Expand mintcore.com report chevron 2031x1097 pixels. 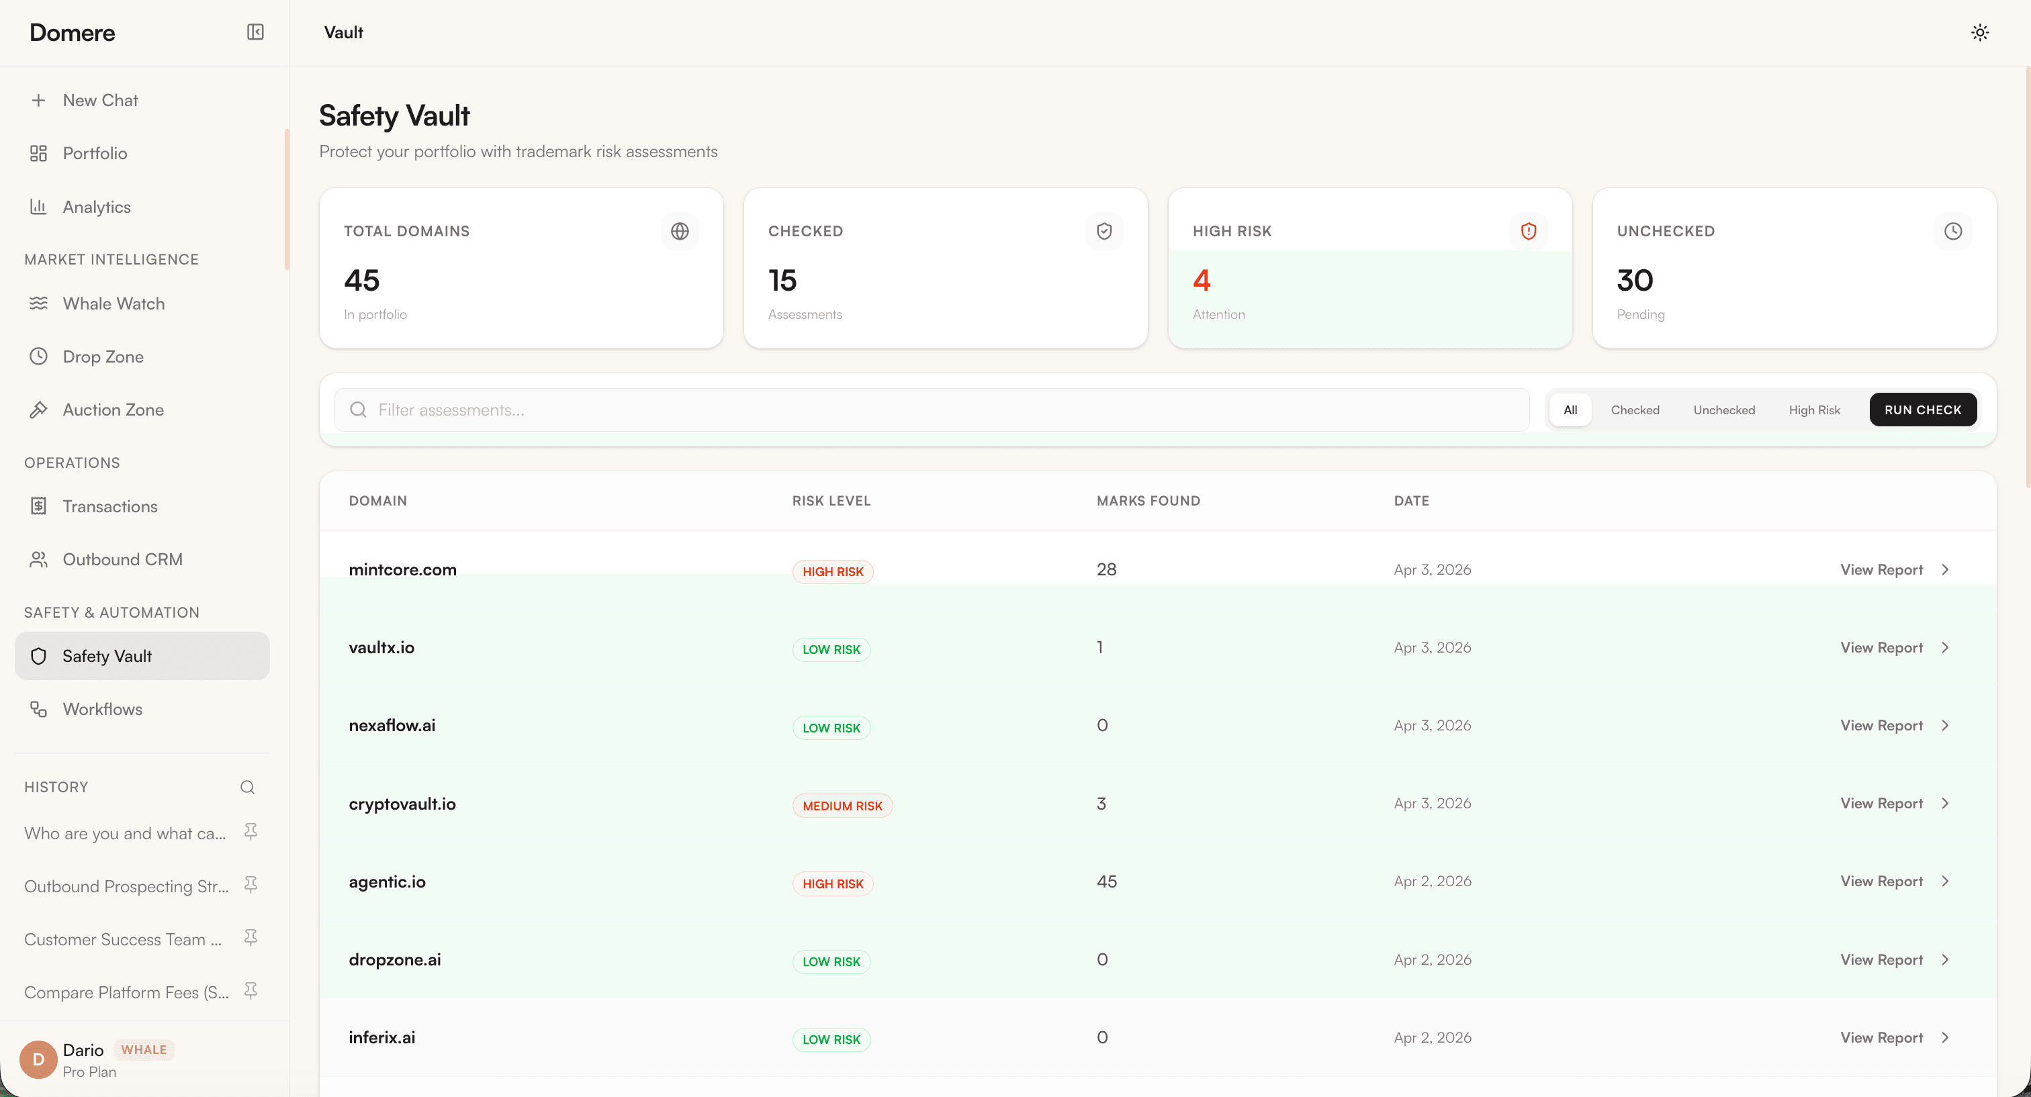coord(1945,569)
